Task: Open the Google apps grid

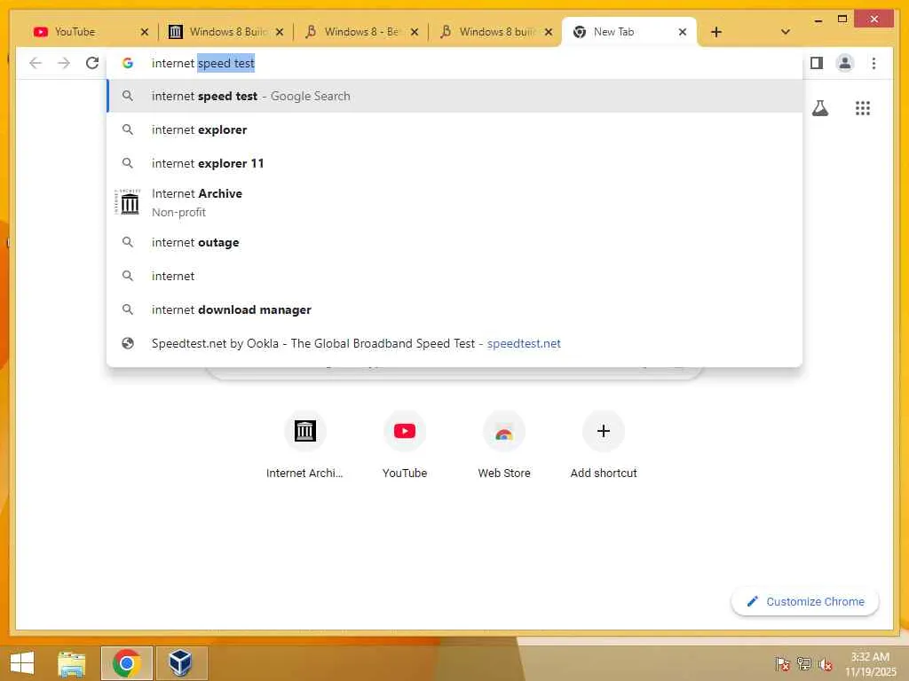Action: pyautogui.click(x=863, y=108)
